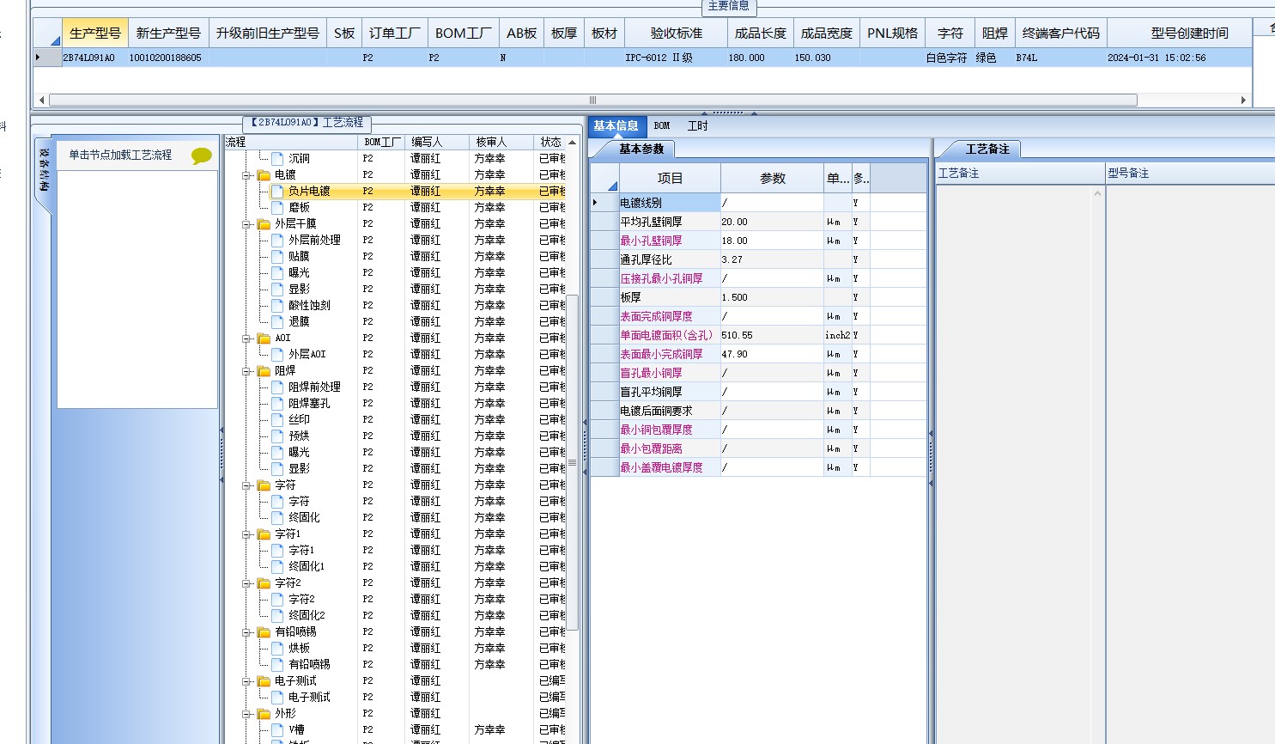Click the process tree vertical scrollbar
This screenshot has height=744, width=1275.
coord(573,462)
